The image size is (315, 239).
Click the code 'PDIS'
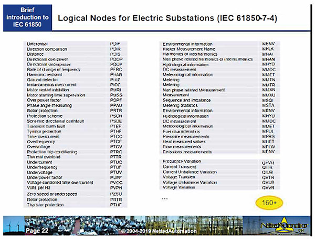pos(115,54)
